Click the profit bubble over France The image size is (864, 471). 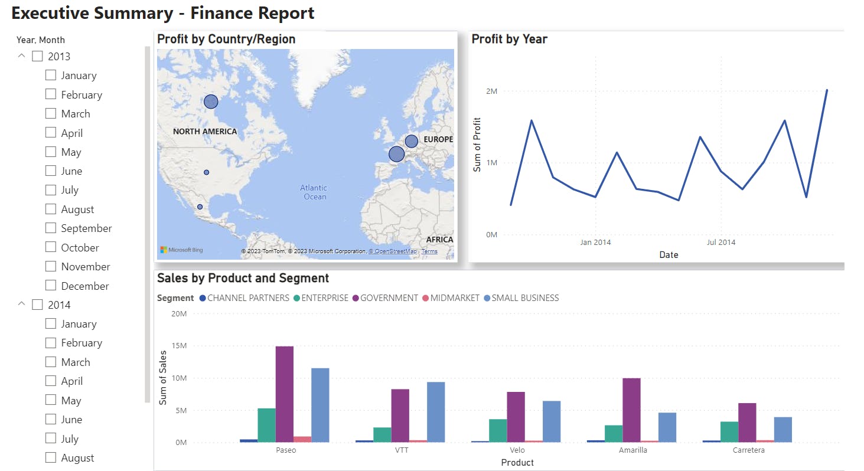(x=396, y=153)
